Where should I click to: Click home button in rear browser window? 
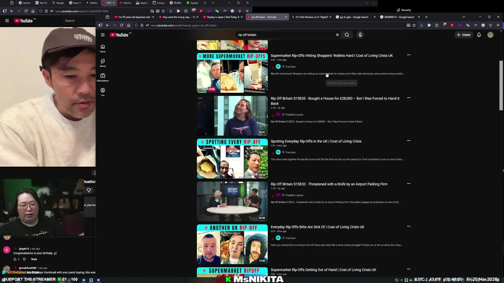[33, 11]
